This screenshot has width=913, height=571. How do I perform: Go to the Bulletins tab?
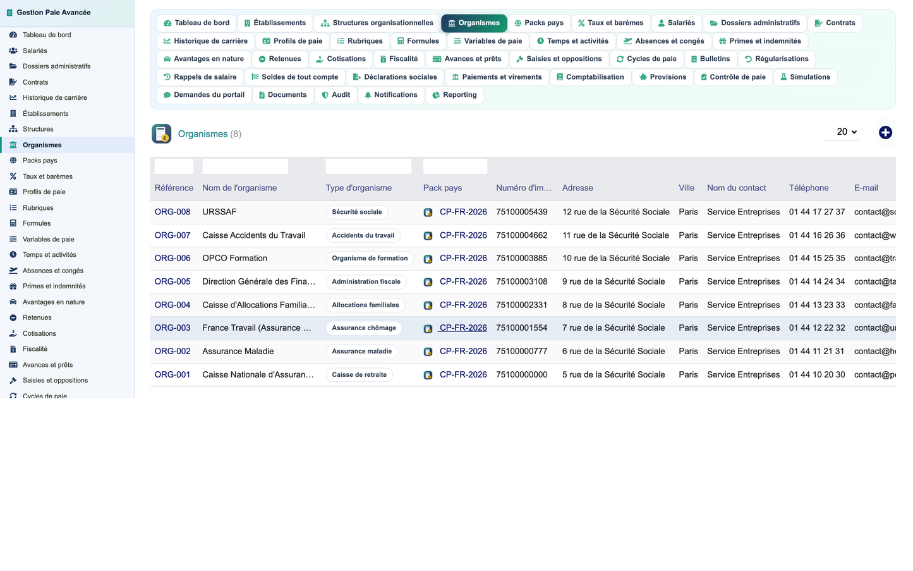[710, 59]
